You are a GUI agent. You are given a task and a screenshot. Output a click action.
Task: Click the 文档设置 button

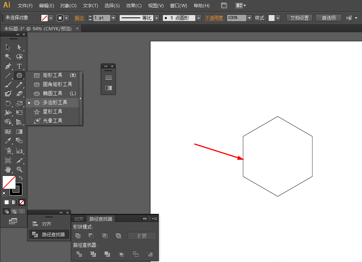299,17
